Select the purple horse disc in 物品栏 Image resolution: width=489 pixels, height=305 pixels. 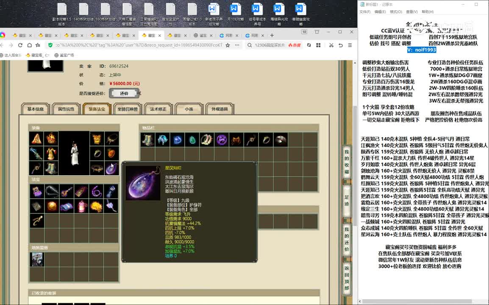[x=222, y=140]
